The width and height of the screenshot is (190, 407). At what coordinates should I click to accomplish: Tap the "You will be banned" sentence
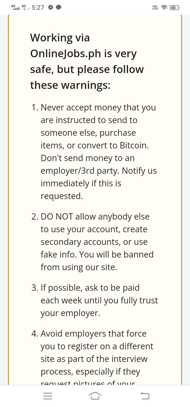pyautogui.click(x=97, y=261)
